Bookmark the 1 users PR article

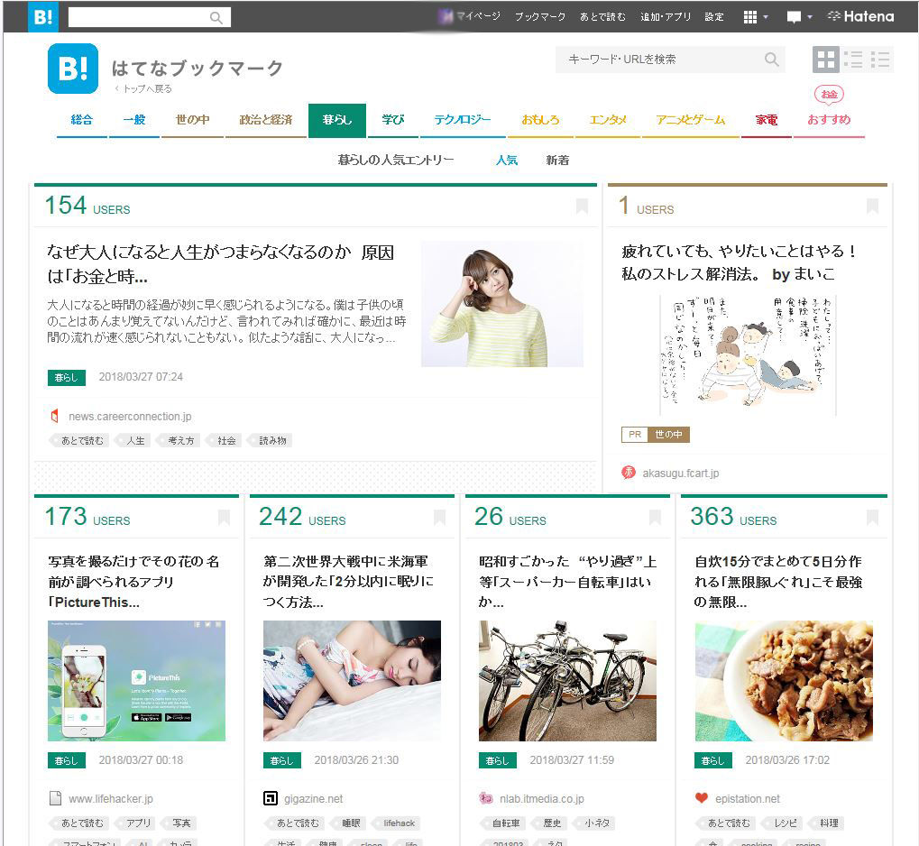pyautogui.click(x=872, y=206)
